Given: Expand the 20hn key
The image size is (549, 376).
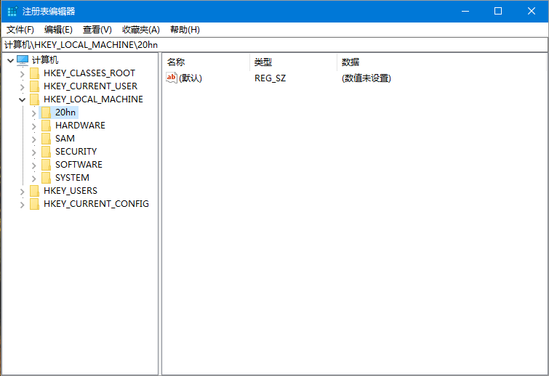Looking at the screenshot, I should pos(33,113).
